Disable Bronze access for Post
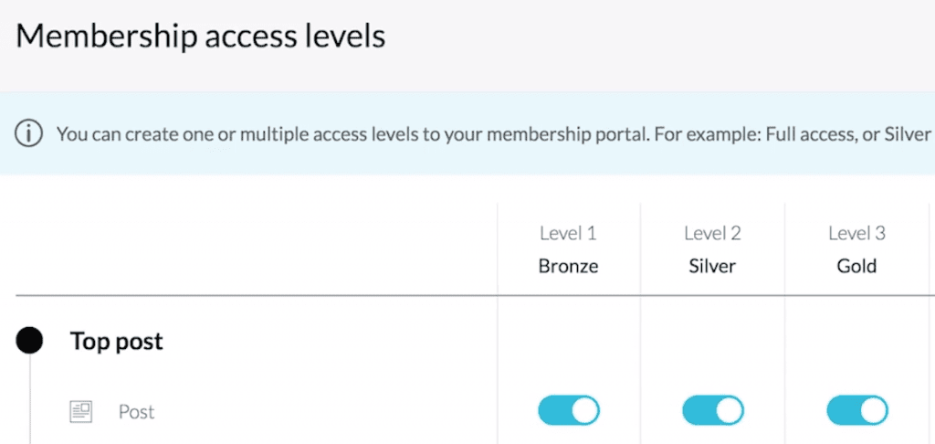 [x=569, y=410]
